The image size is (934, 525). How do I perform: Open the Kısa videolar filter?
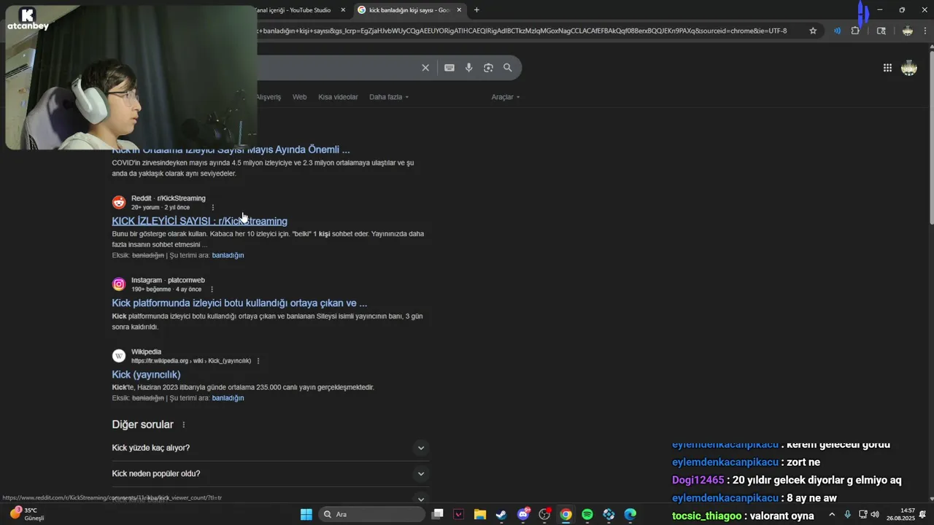(338, 97)
